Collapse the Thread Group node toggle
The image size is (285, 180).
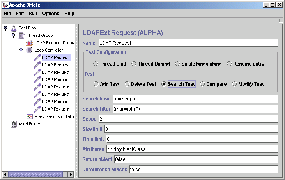[x=13, y=35]
